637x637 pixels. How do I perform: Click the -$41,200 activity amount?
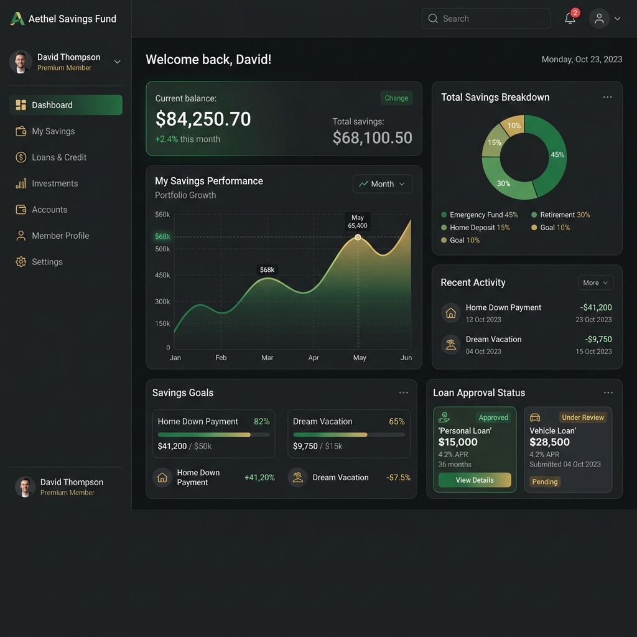pos(595,307)
